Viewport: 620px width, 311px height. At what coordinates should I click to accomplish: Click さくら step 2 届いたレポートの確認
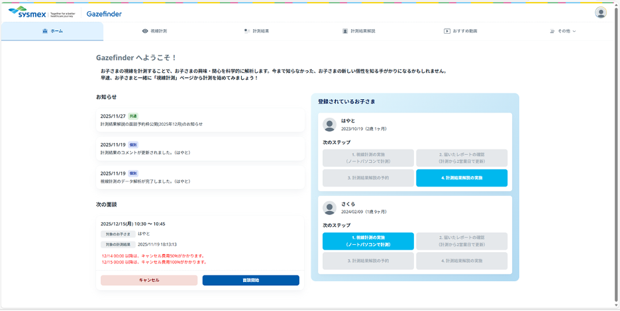pyautogui.click(x=462, y=241)
